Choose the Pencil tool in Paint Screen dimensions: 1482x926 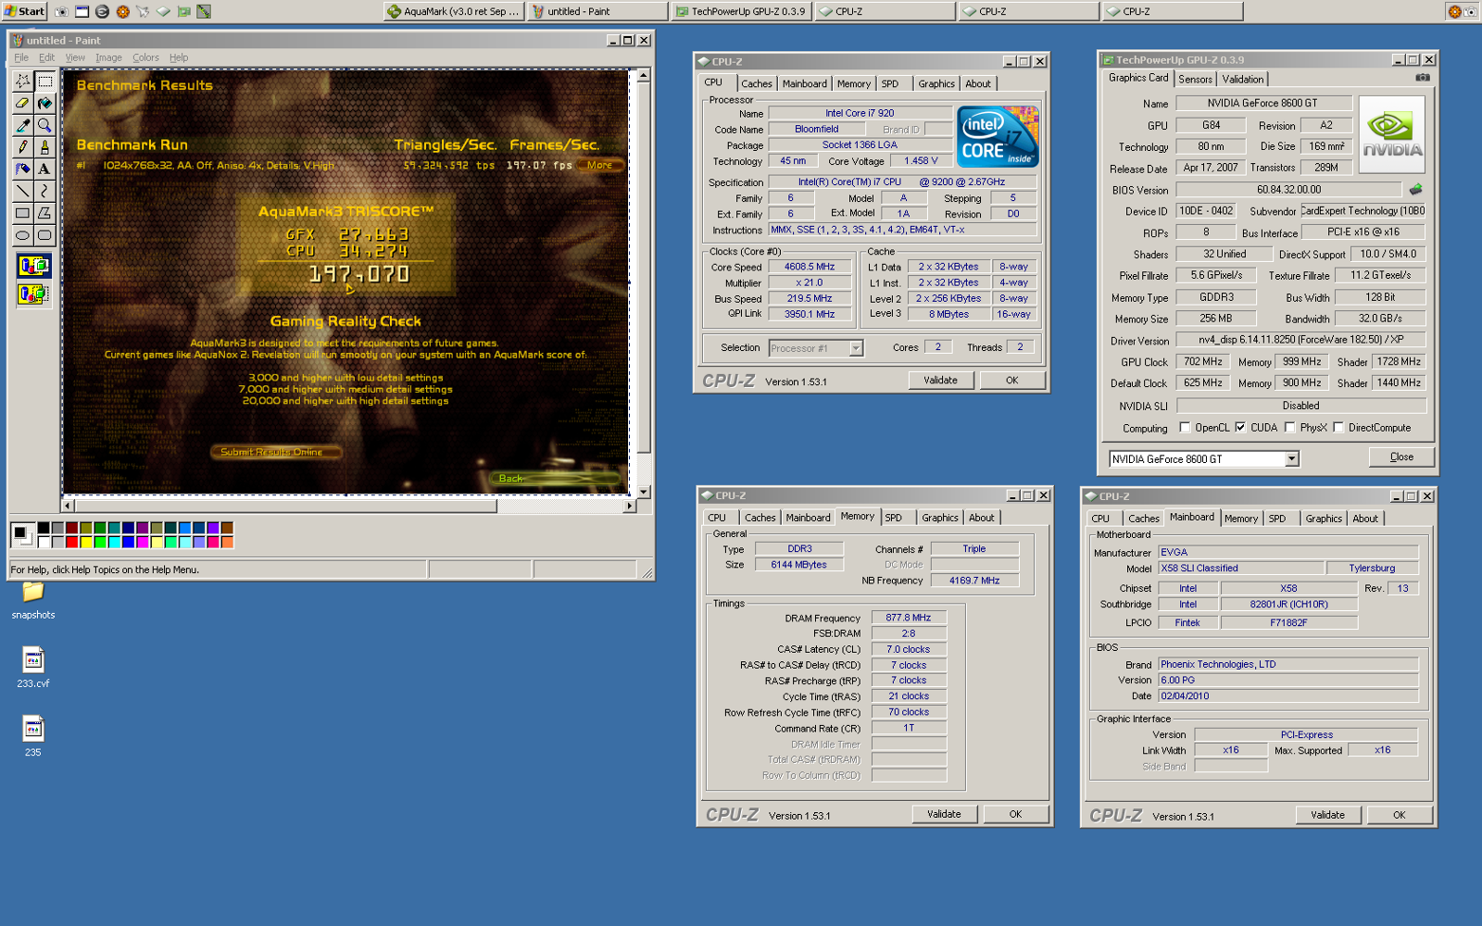click(22, 147)
